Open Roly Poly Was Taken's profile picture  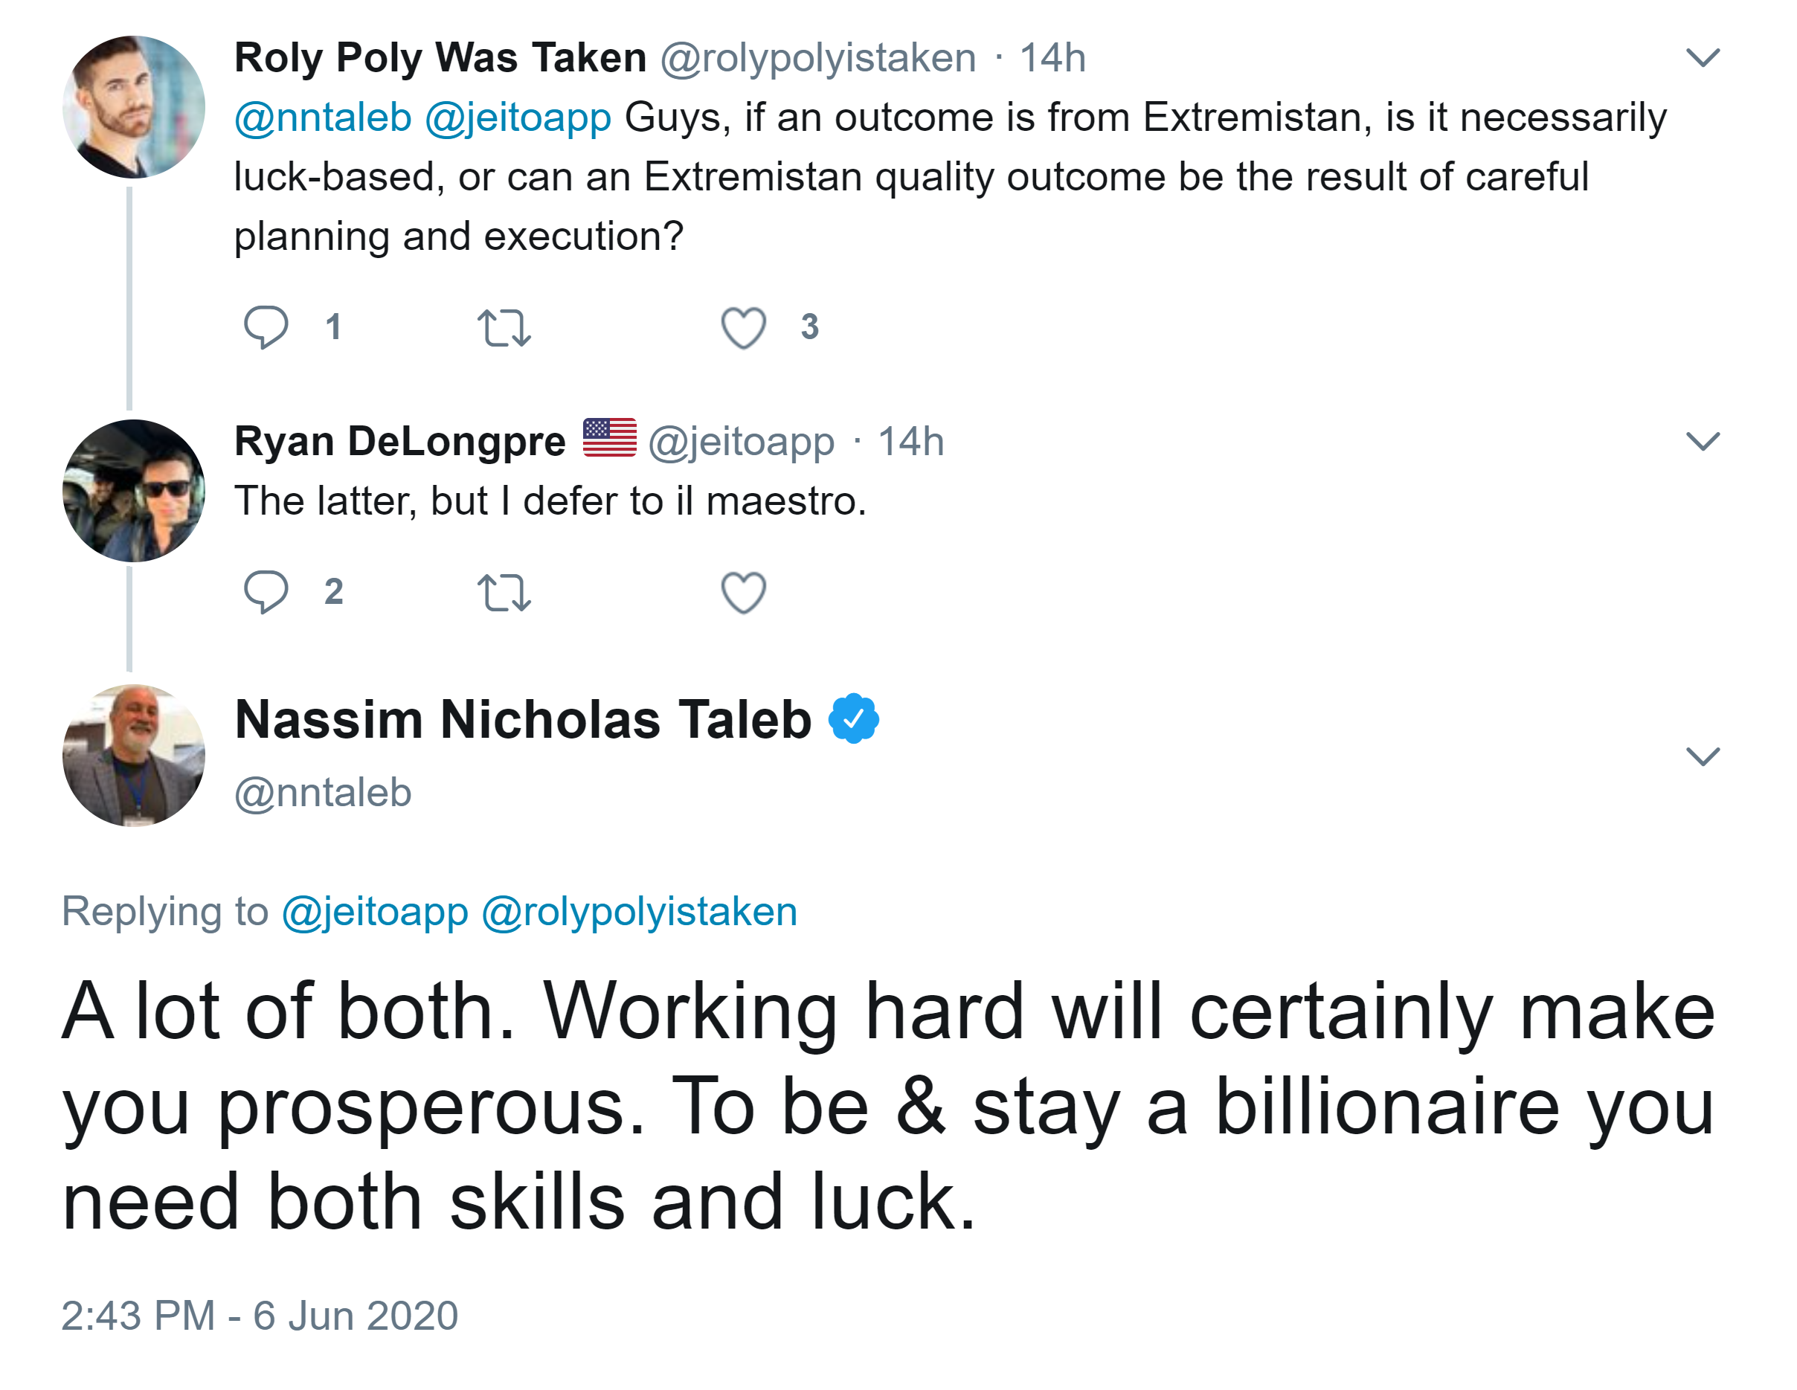point(133,107)
